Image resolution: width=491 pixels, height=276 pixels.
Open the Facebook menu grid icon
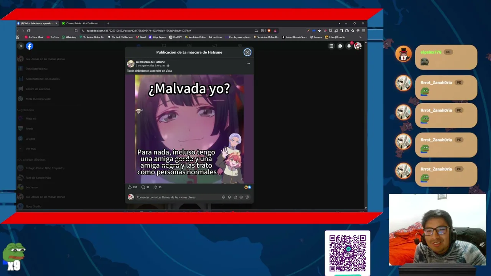331,46
